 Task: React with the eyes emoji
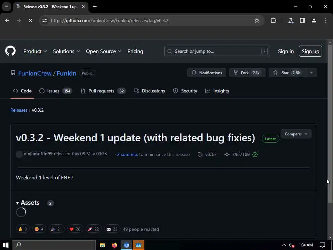click(x=112, y=229)
